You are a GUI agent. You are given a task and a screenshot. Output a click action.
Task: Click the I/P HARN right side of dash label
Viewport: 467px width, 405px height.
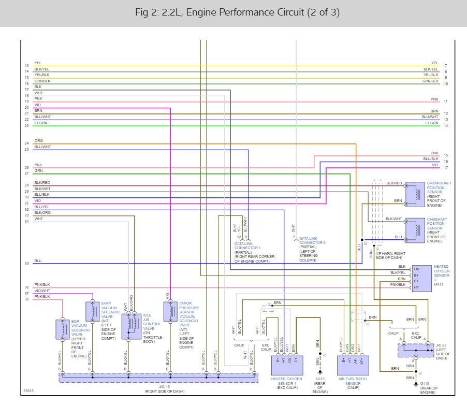(x=390, y=255)
